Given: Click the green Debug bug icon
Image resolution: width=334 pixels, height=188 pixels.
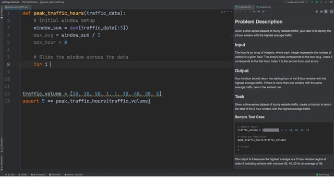Looking at the screenshot, I should click(x=317, y=2).
